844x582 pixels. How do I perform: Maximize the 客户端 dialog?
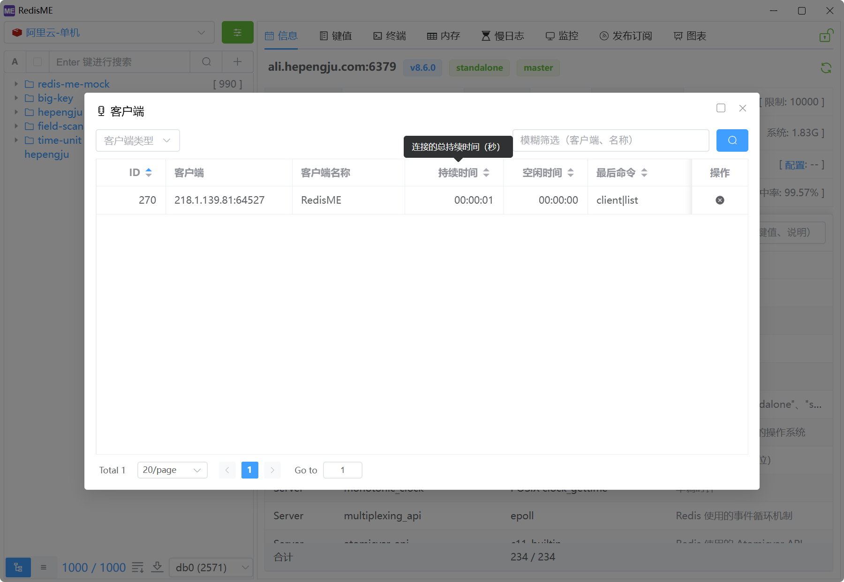pyautogui.click(x=721, y=108)
